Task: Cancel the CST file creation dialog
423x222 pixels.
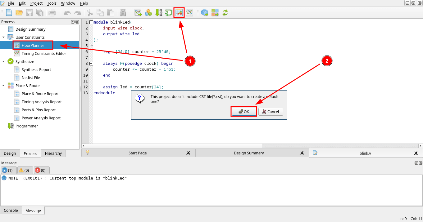Action: tap(271, 112)
